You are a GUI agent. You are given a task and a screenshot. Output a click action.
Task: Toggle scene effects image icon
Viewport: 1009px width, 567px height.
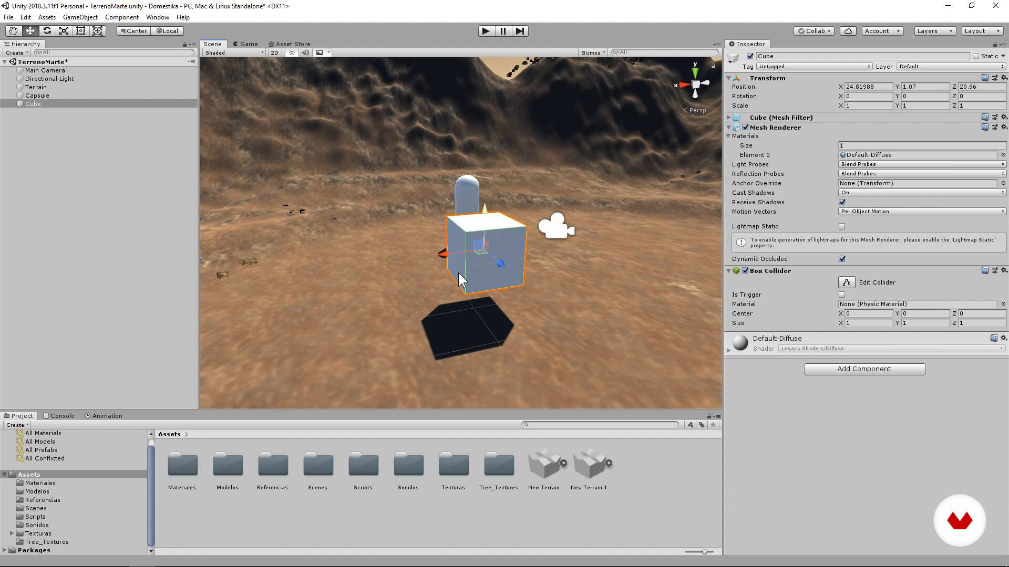point(320,52)
